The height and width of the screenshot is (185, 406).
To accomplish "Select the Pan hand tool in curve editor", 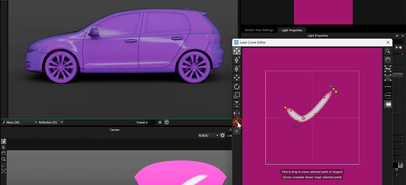I will [388, 60].
